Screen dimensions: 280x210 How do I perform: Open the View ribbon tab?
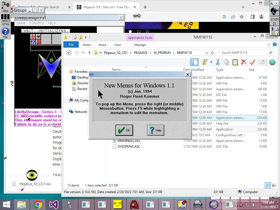[118, 45]
